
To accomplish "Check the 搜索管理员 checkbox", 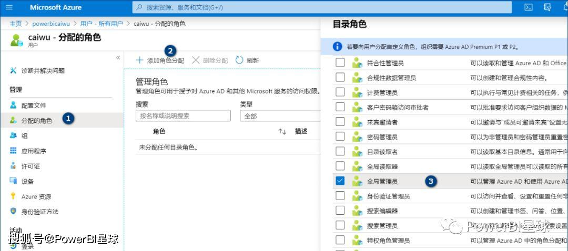I will click(x=340, y=225).
